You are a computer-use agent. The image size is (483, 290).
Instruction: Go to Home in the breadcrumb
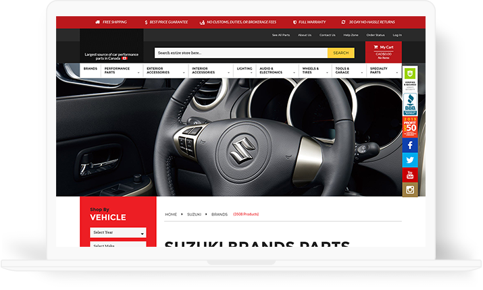coord(171,214)
